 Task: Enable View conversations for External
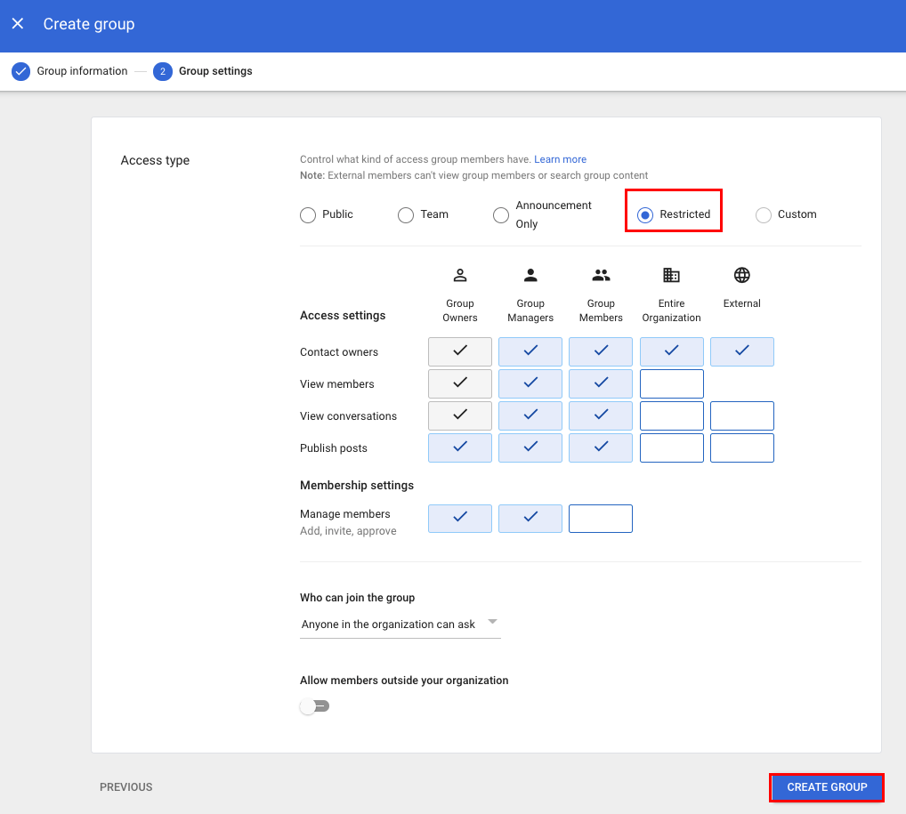[x=742, y=416]
